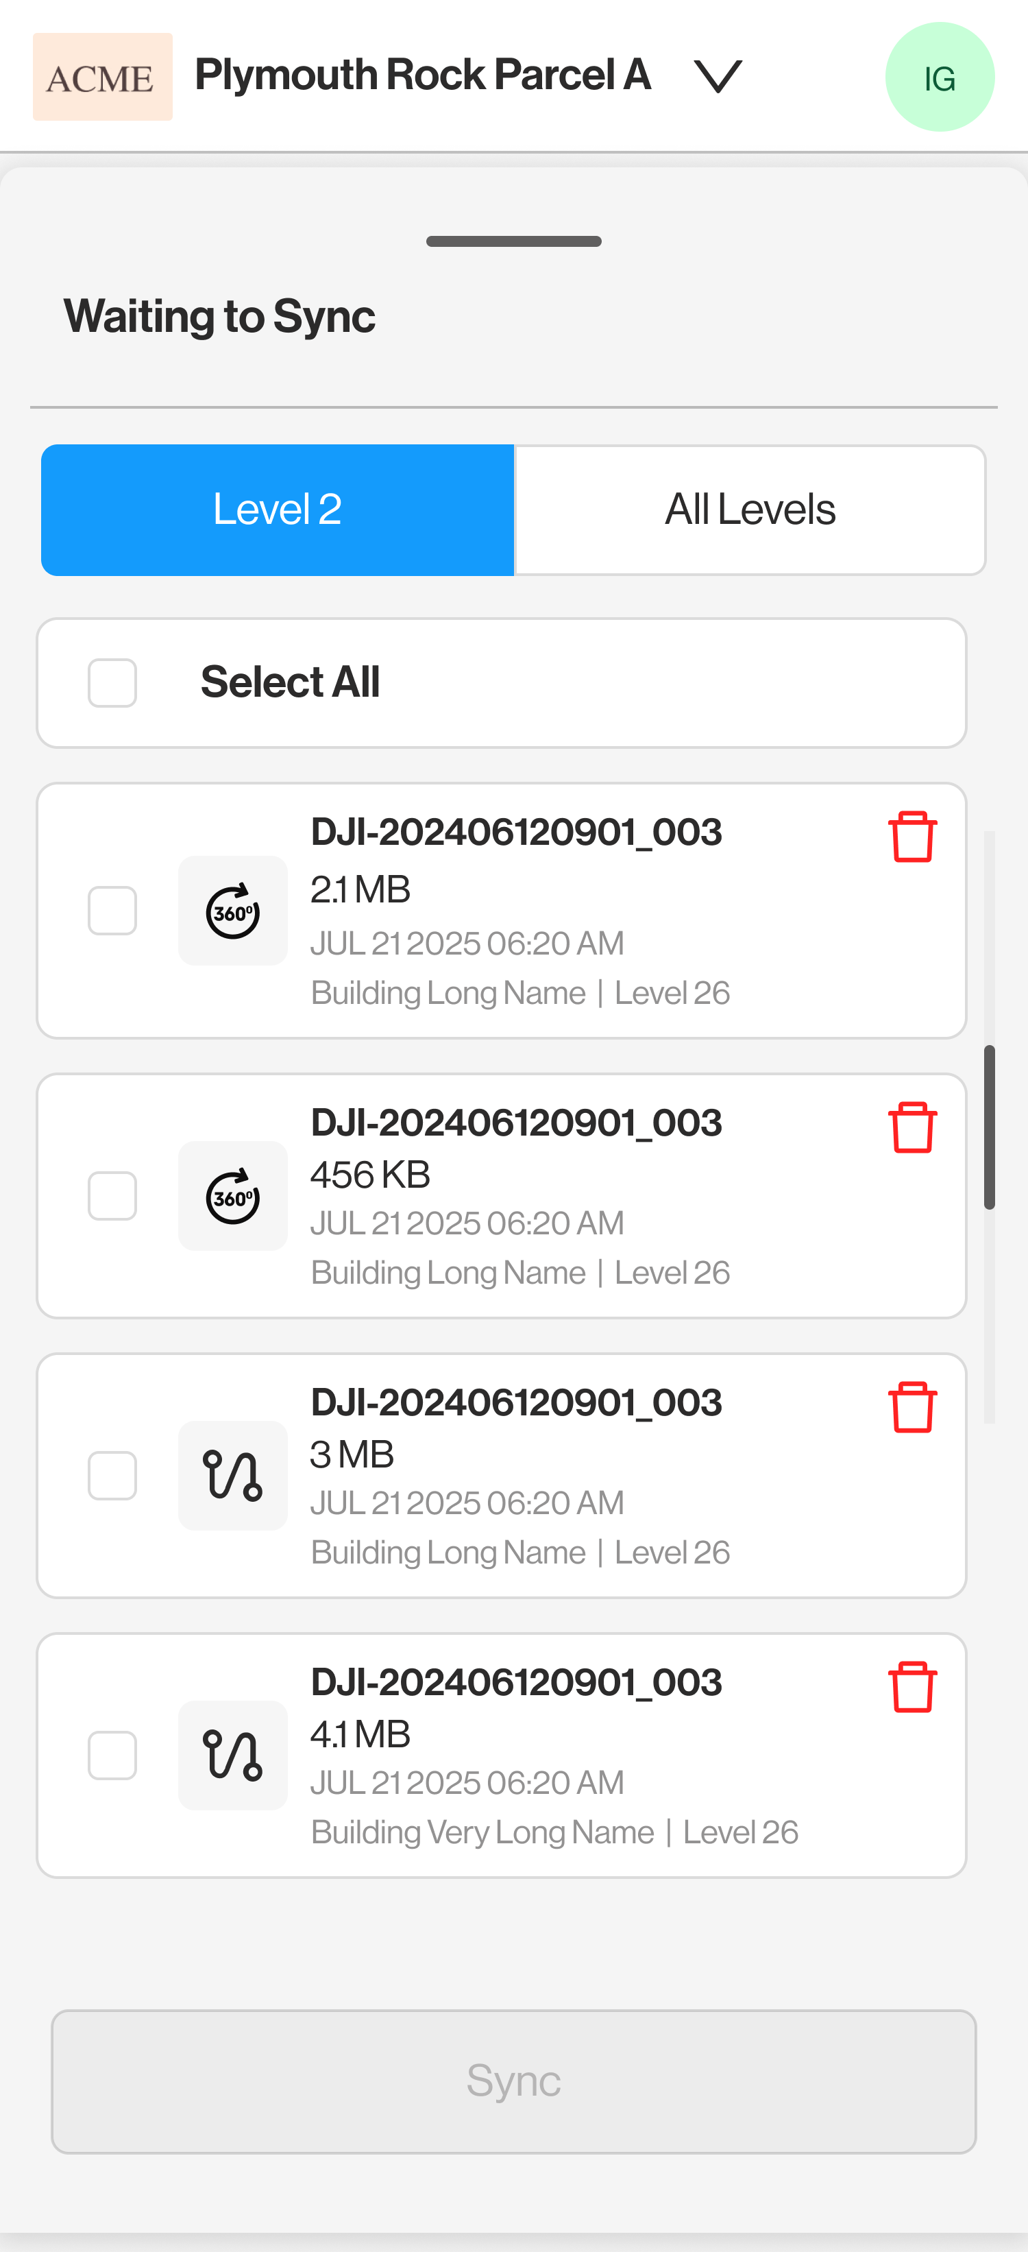Click the 360° icon on the 2.1 MB item

(x=233, y=911)
